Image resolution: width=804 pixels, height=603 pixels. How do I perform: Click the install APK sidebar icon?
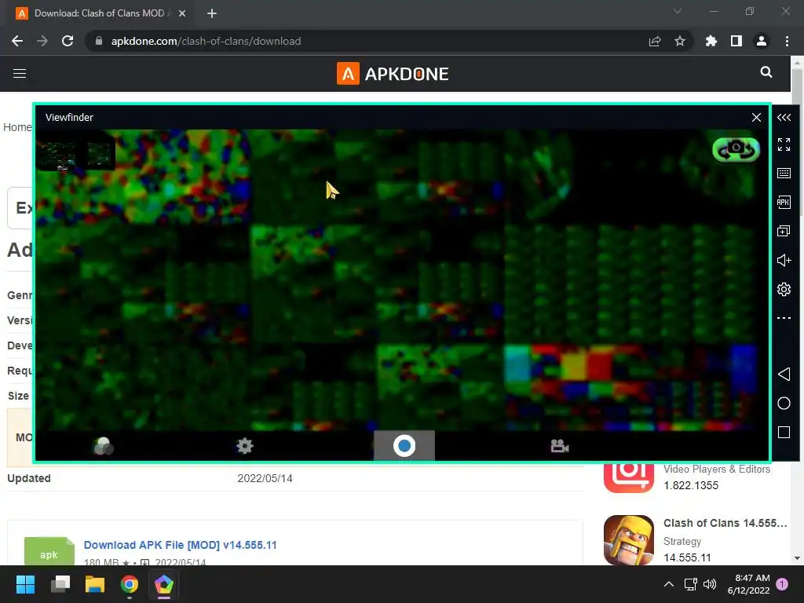[x=784, y=202]
